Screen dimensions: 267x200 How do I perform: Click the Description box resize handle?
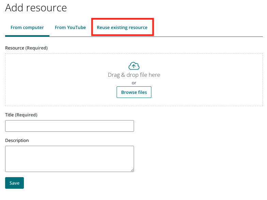click(132, 170)
